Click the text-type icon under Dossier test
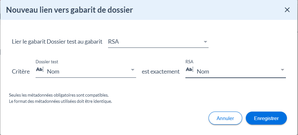Screen dimensions: 298x135 coord(39,70)
